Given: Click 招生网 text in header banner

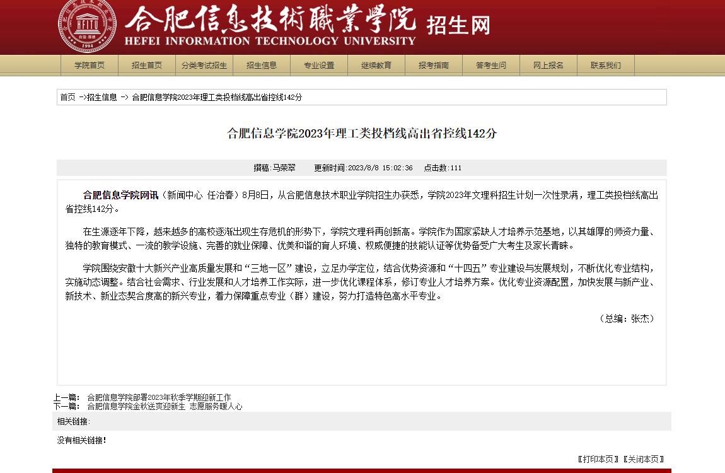Looking at the screenshot, I should tap(458, 25).
